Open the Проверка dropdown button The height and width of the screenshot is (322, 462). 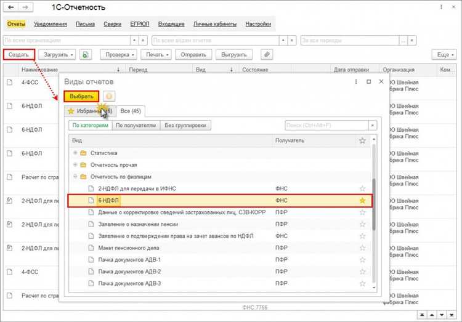point(118,55)
